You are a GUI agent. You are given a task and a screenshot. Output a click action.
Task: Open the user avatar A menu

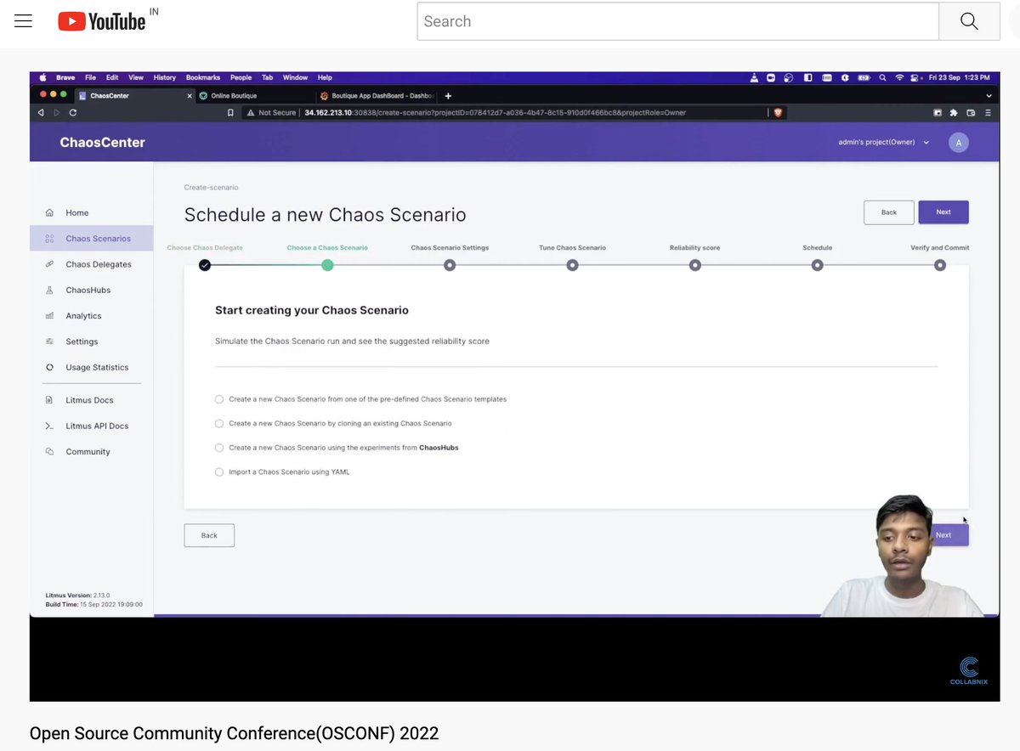click(959, 143)
